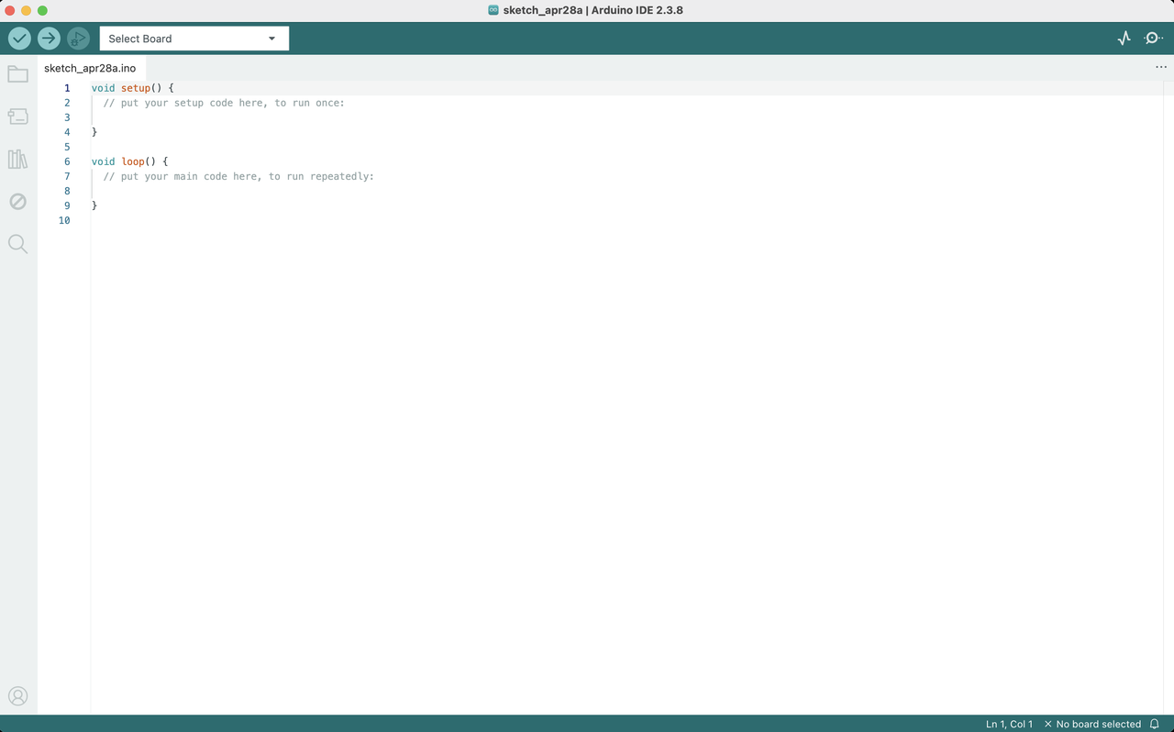
Task: Click the closing brace on line 4
Action: (x=94, y=132)
